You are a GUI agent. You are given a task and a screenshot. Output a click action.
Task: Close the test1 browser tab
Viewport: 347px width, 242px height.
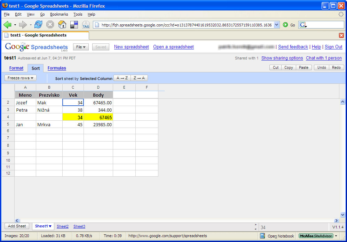click(x=341, y=35)
